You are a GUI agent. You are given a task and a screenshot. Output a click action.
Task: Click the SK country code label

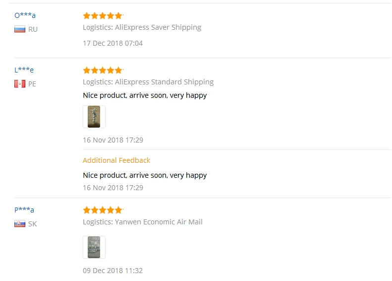coord(33,224)
